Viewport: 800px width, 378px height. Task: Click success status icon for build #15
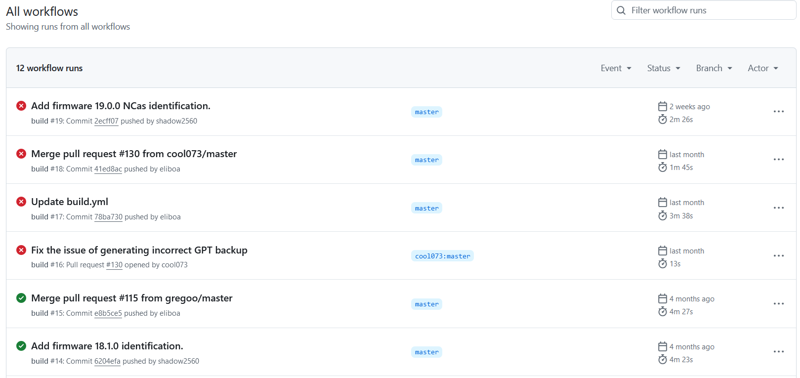pyautogui.click(x=21, y=298)
